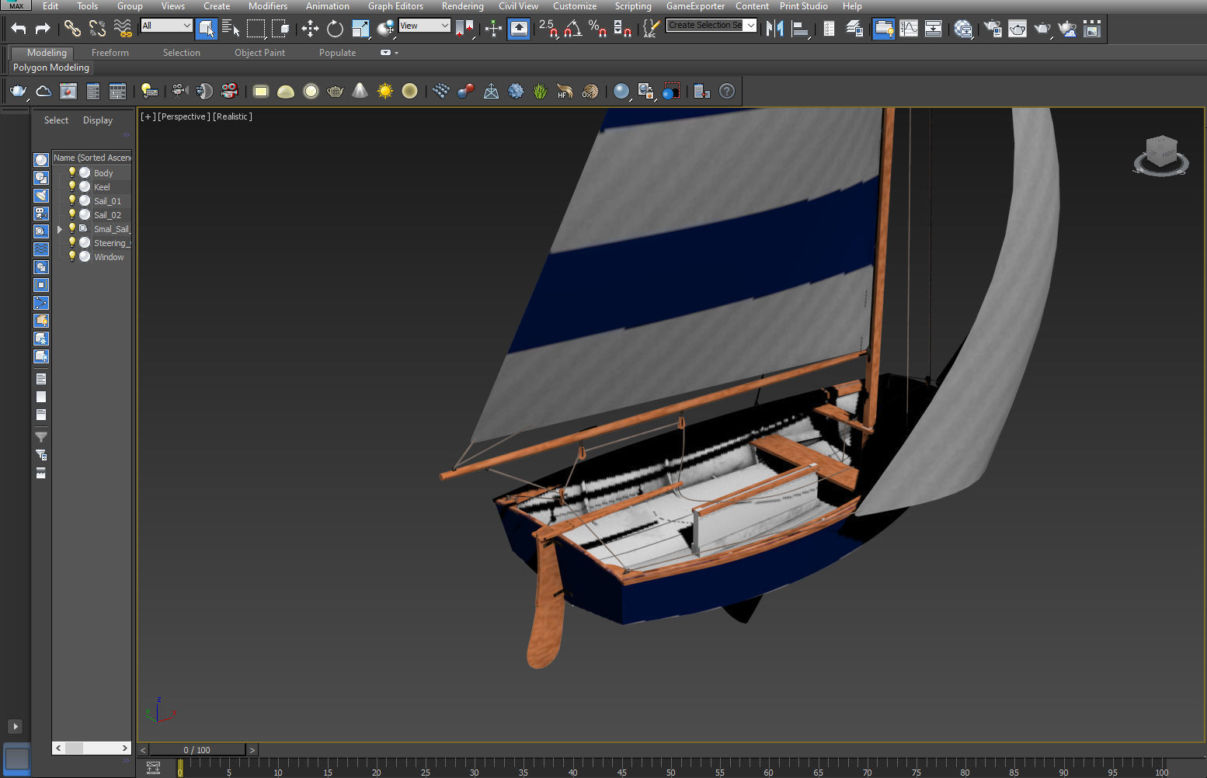Open the Rendered Frame Window icon
Image resolution: width=1207 pixels, height=778 pixels.
1017,29
